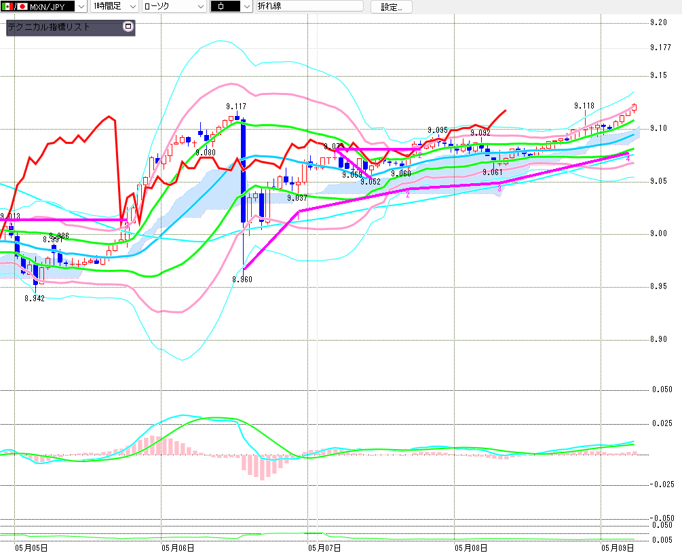Click the 05月08日 date label
This screenshot has width=682, height=555.
(x=471, y=548)
